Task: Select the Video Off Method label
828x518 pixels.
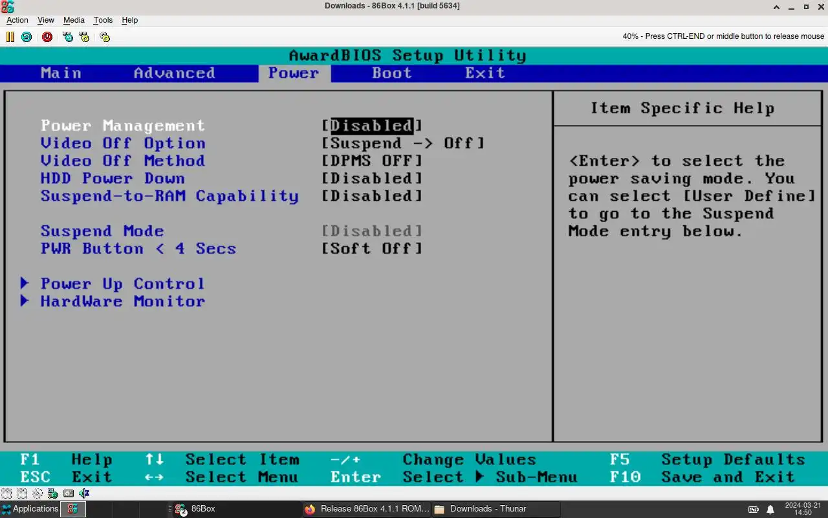Action: [x=123, y=161]
